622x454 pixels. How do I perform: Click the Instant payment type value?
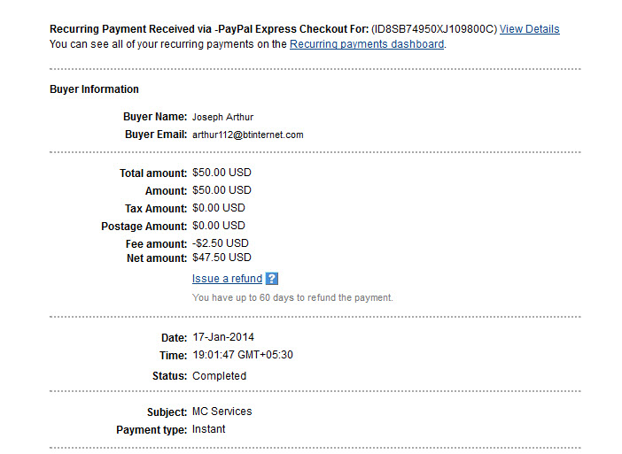tap(208, 429)
